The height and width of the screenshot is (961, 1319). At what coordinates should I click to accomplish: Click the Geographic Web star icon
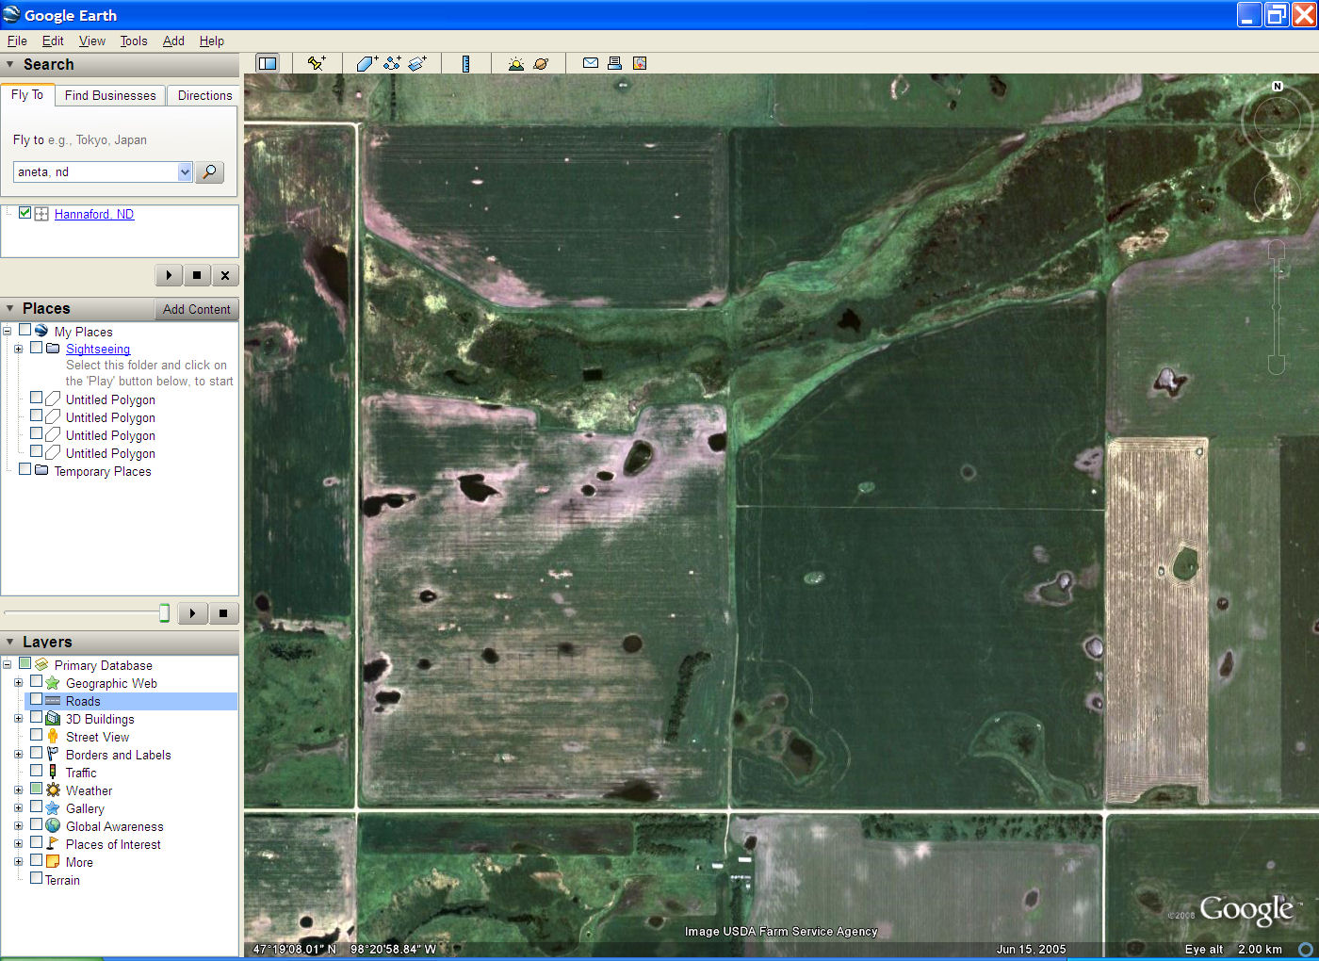[53, 683]
